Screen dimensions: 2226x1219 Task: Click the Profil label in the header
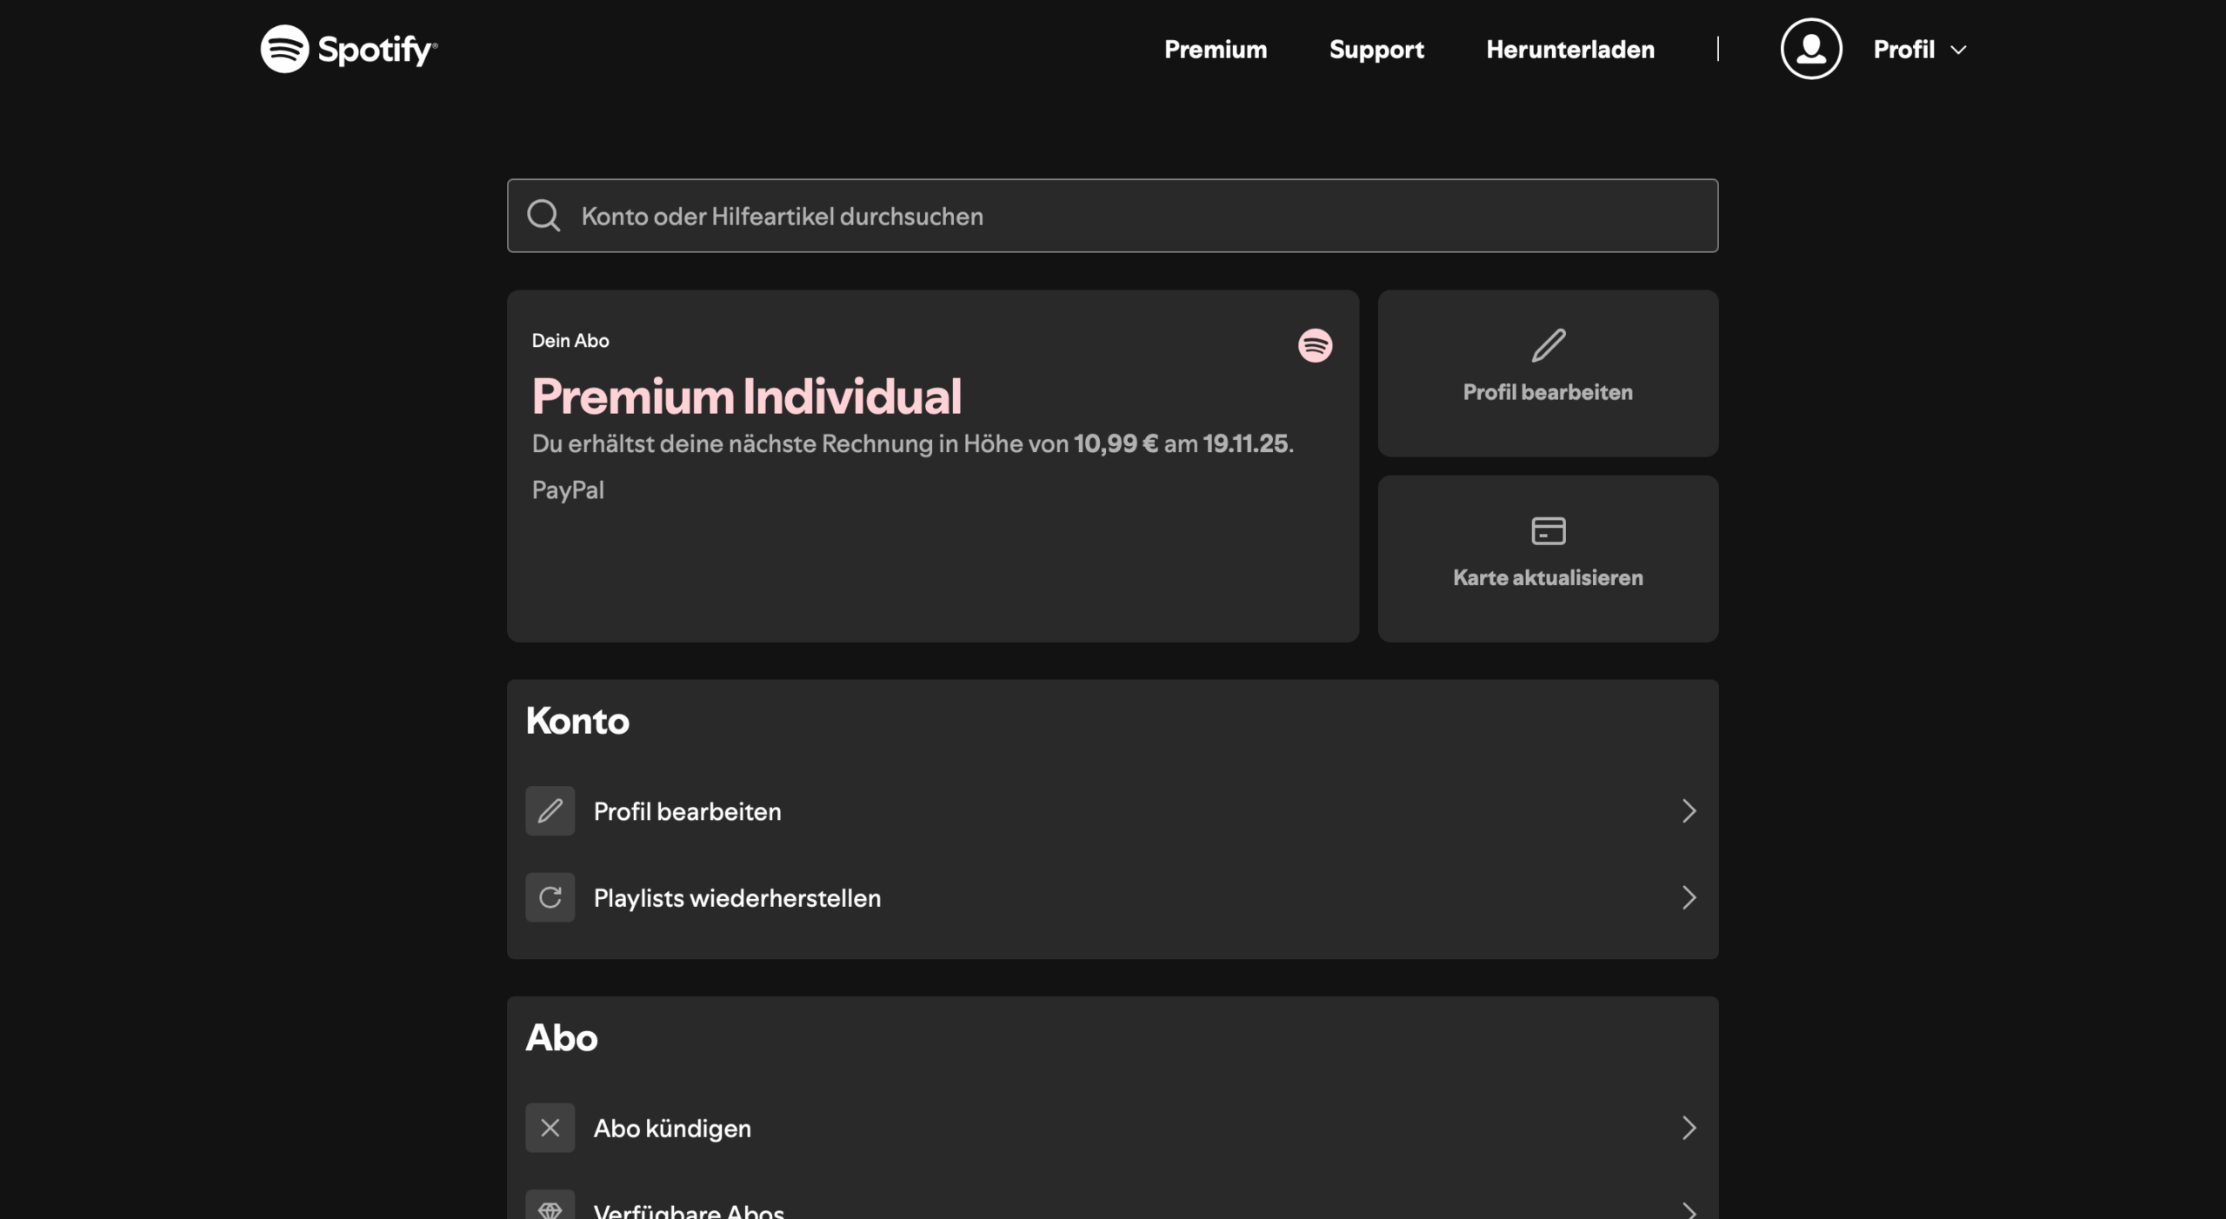[1903, 50]
